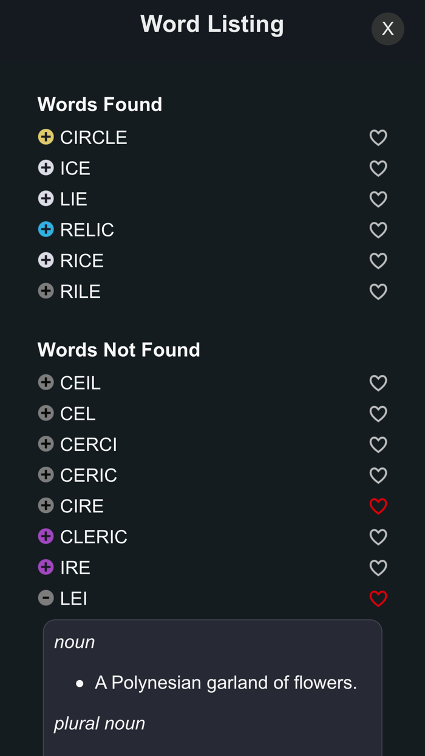Click the plus icon next to CERCI
The width and height of the screenshot is (425, 756).
(x=45, y=444)
